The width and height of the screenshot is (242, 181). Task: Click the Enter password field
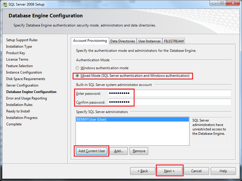[170, 93]
